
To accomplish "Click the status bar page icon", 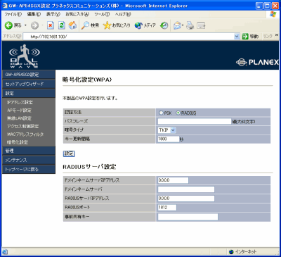I will pos(5,252).
